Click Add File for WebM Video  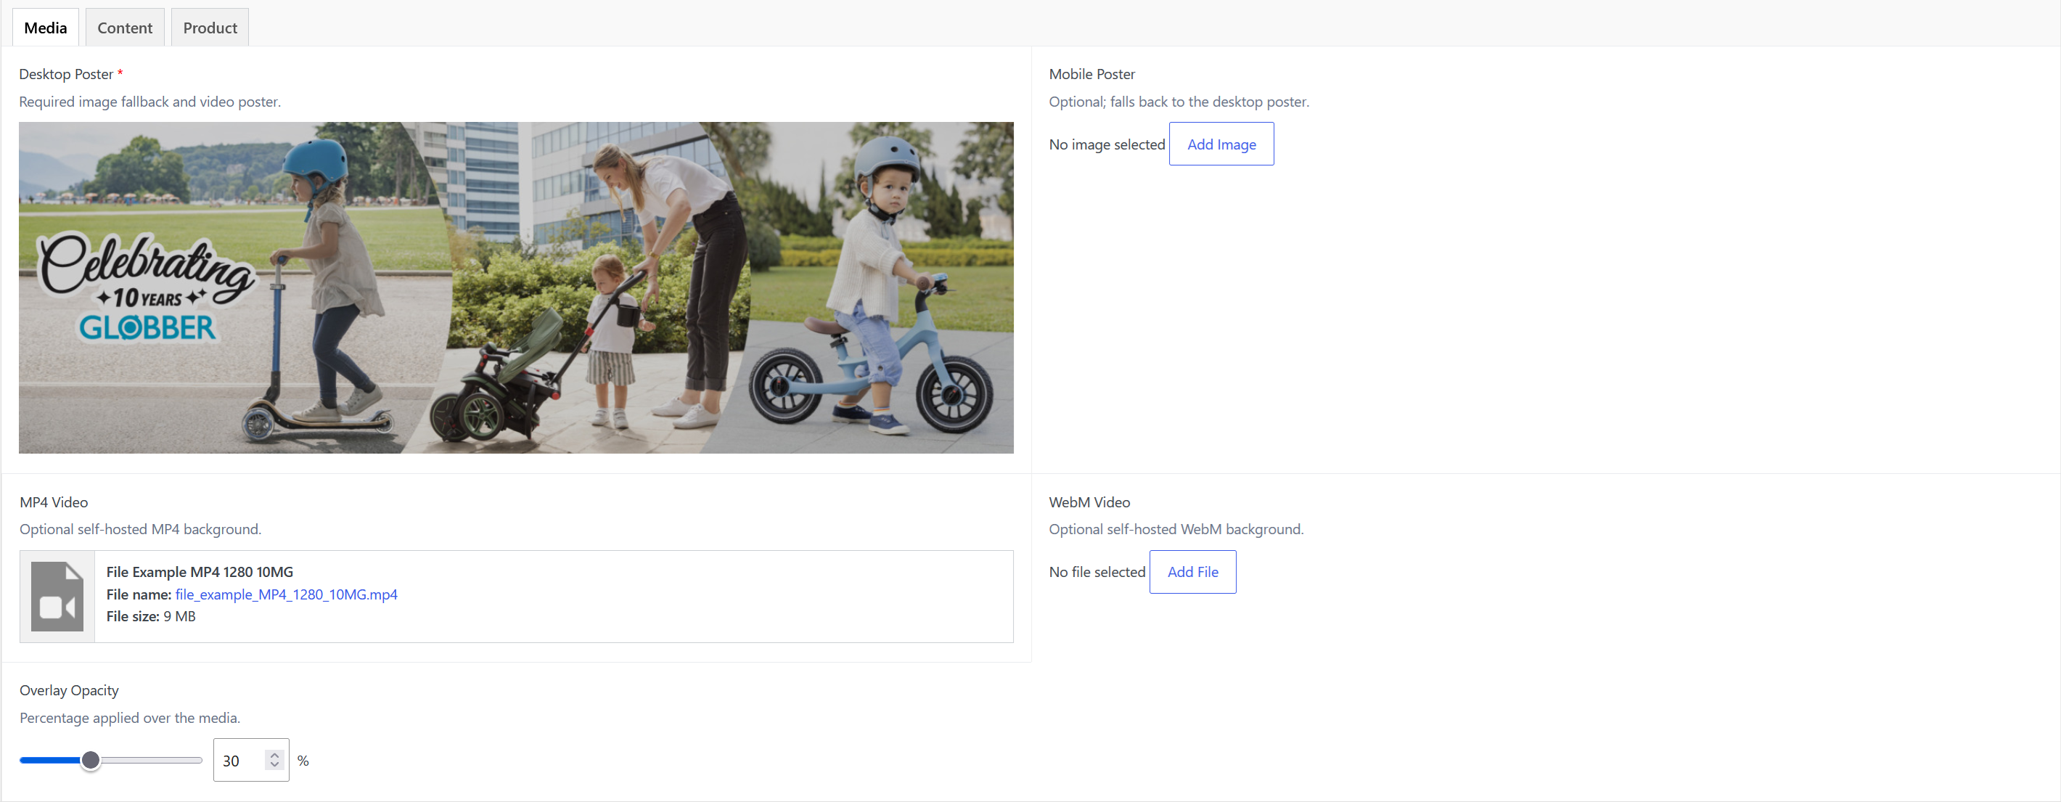coord(1192,571)
